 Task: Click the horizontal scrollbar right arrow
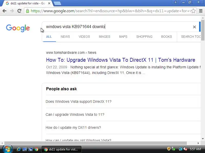tap(198, 143)
